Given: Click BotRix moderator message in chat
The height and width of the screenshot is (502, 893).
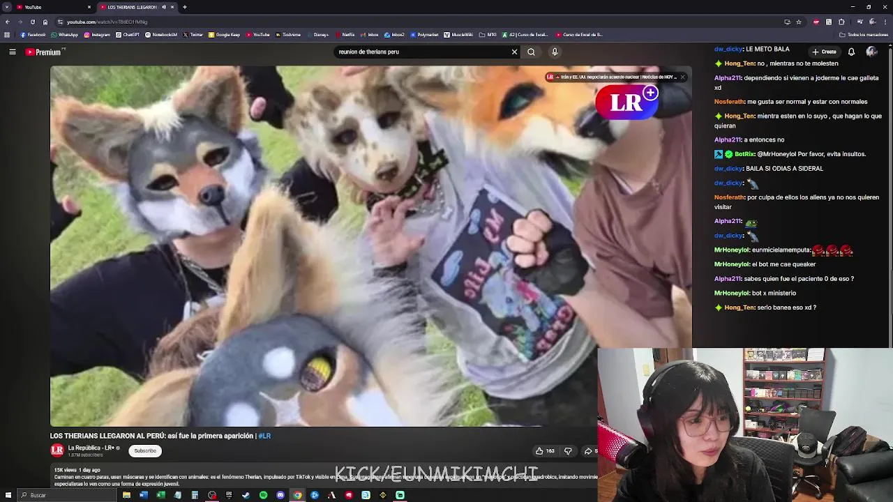Looking at the screenshot, I should (x=790, y=154).
